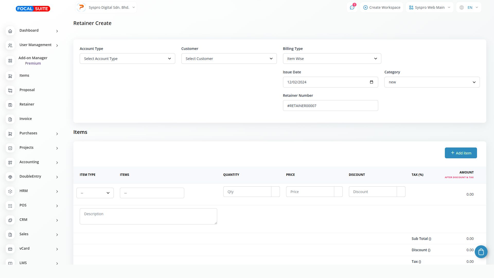494x278 pixels.
Task: Click the Add item button
Action: pyautogui.click(x=461, y=153)
